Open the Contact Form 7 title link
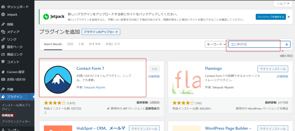Screen dimensions: 295x131 pos(90,68)
